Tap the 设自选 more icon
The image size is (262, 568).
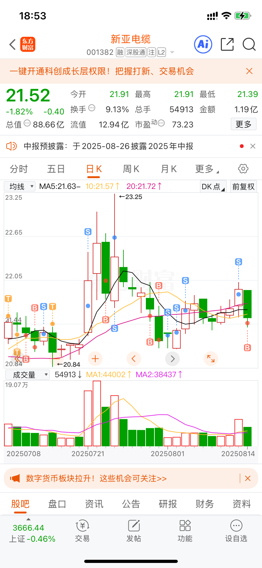[236, 526]
